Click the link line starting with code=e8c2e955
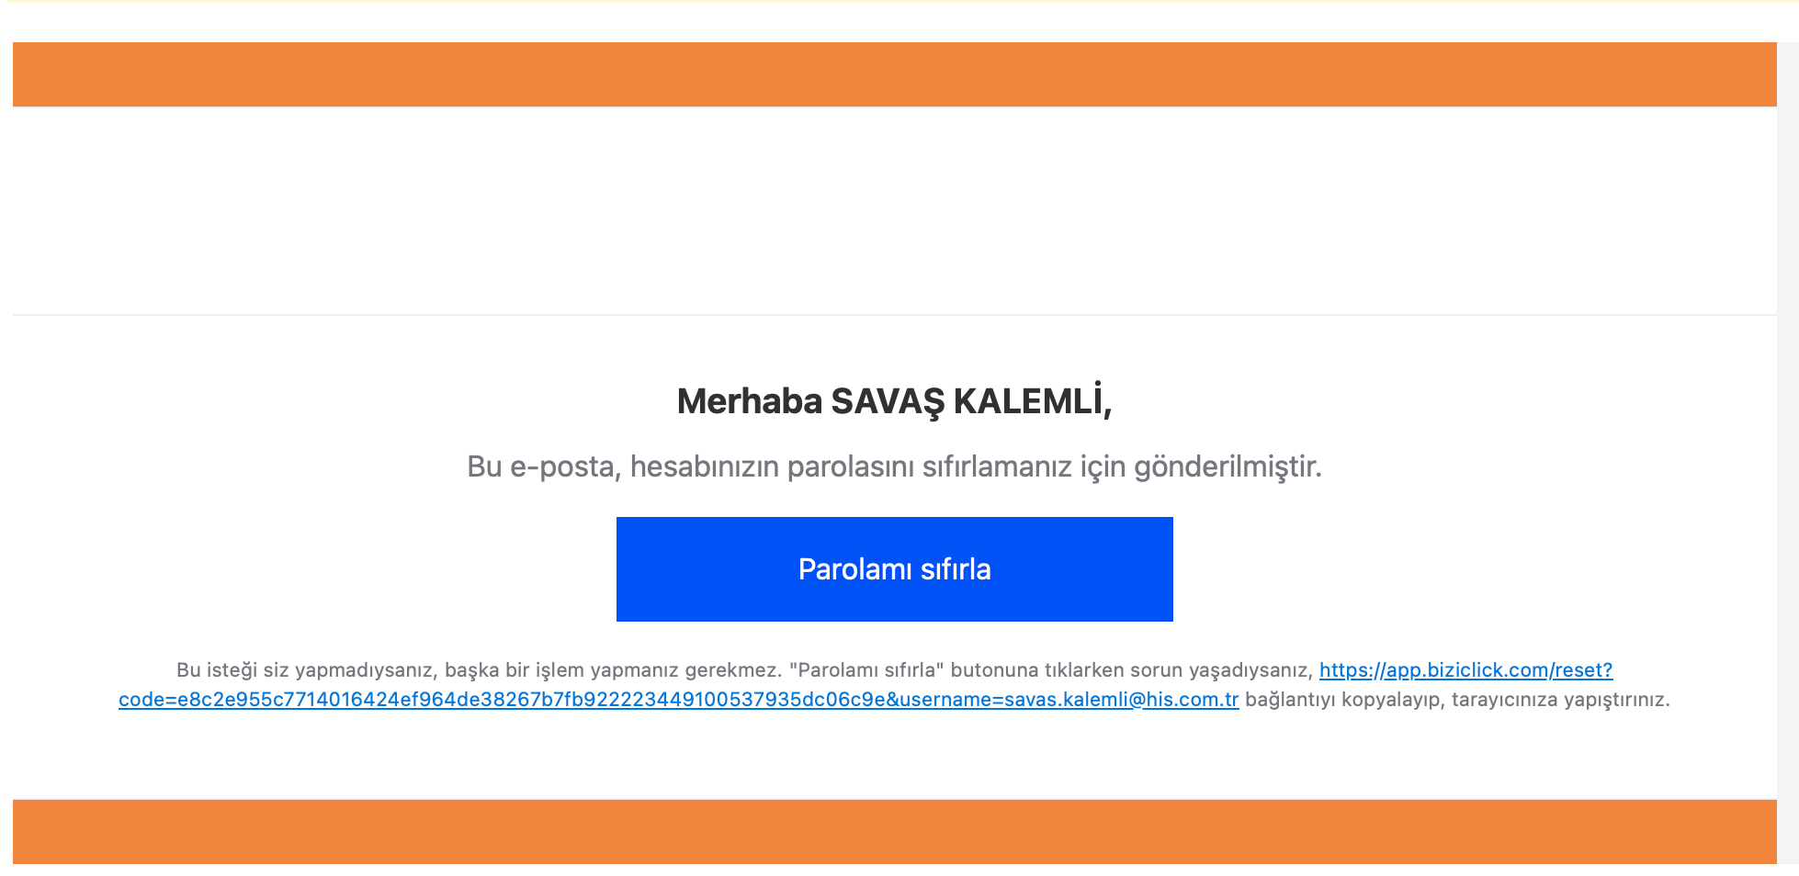1799x876 pixels. [678, 700]
